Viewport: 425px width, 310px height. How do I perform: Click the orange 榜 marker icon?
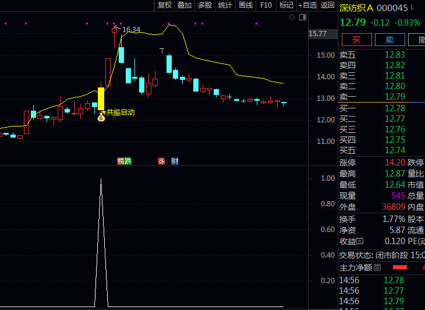[121, 161]
